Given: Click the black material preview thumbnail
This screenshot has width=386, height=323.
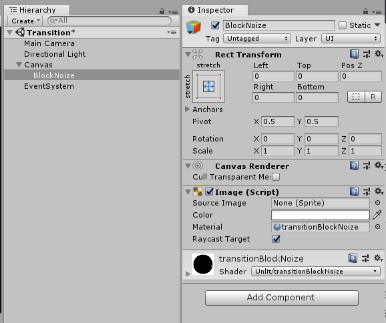Looking at the screenshot, I should coord(203,264).
